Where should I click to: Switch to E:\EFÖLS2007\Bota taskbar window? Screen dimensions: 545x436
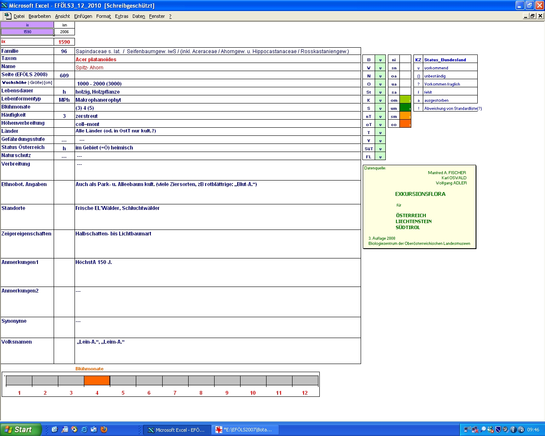point(245,430)
